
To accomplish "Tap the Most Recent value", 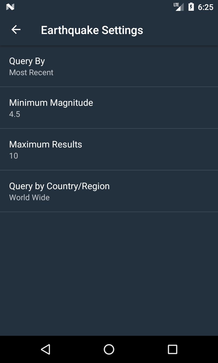I will click(31, 73).
